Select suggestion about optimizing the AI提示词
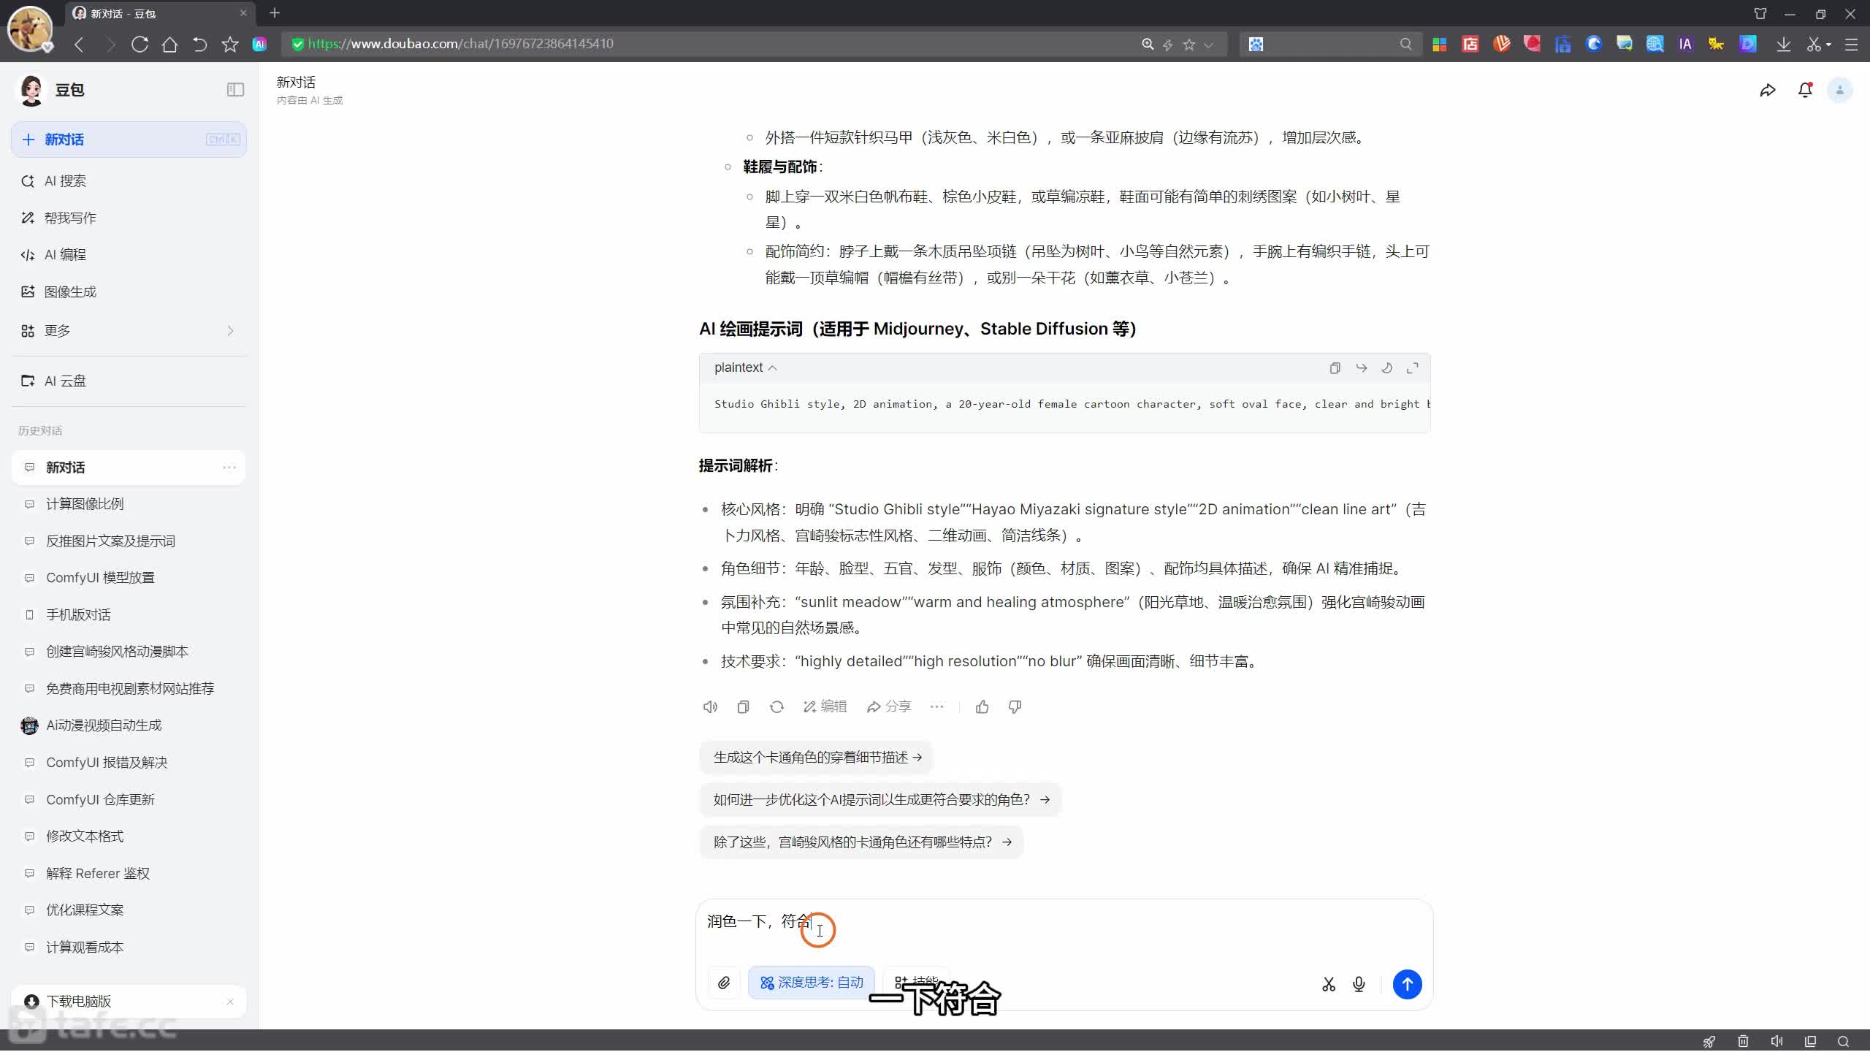This screenshot has width=1870, height=1052. (x=881, y=801)
